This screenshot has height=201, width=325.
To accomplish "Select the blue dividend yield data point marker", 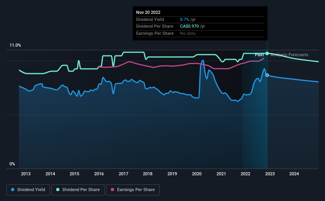I will click(x=267, y=75).
